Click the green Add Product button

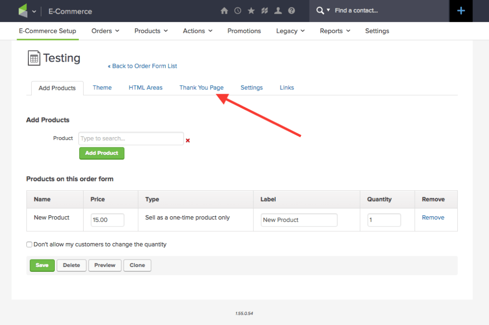click(x=102, y=153)
